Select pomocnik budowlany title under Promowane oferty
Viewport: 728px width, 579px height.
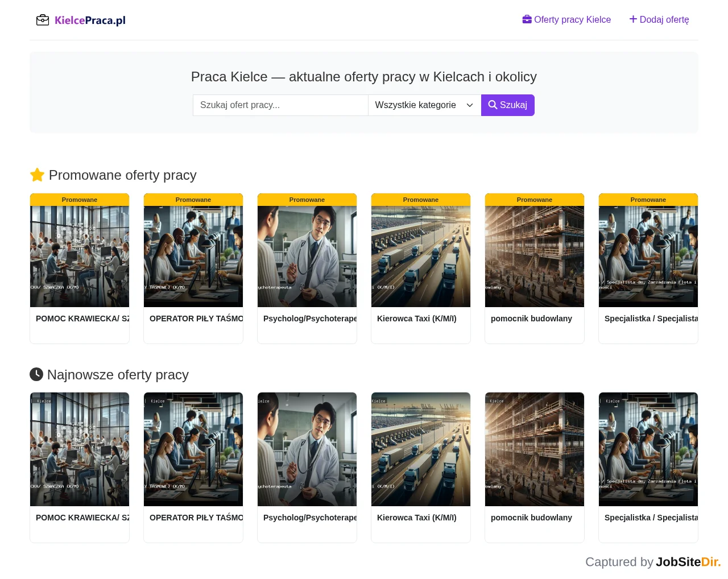pos(531,319)
